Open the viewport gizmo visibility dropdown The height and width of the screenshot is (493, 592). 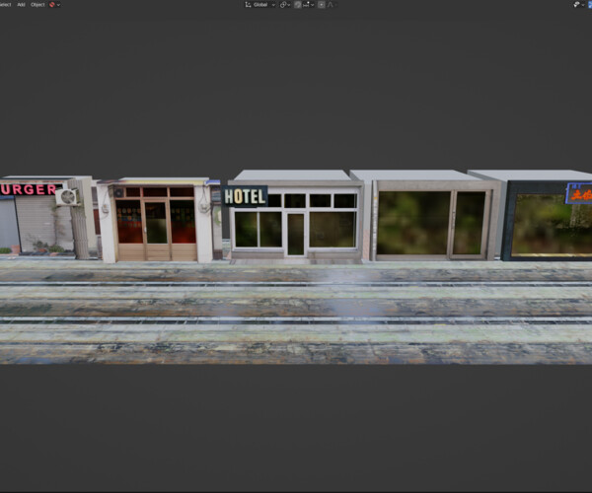click(579, 5)
